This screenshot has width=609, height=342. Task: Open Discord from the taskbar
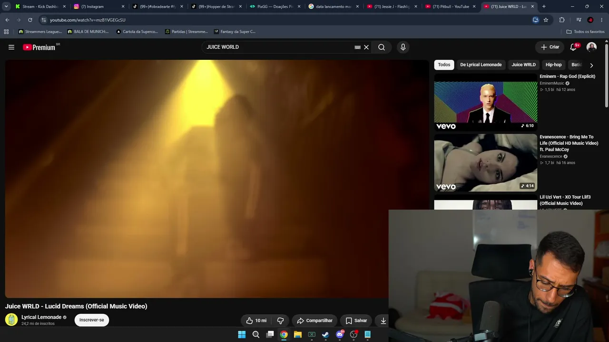point(340,334)
